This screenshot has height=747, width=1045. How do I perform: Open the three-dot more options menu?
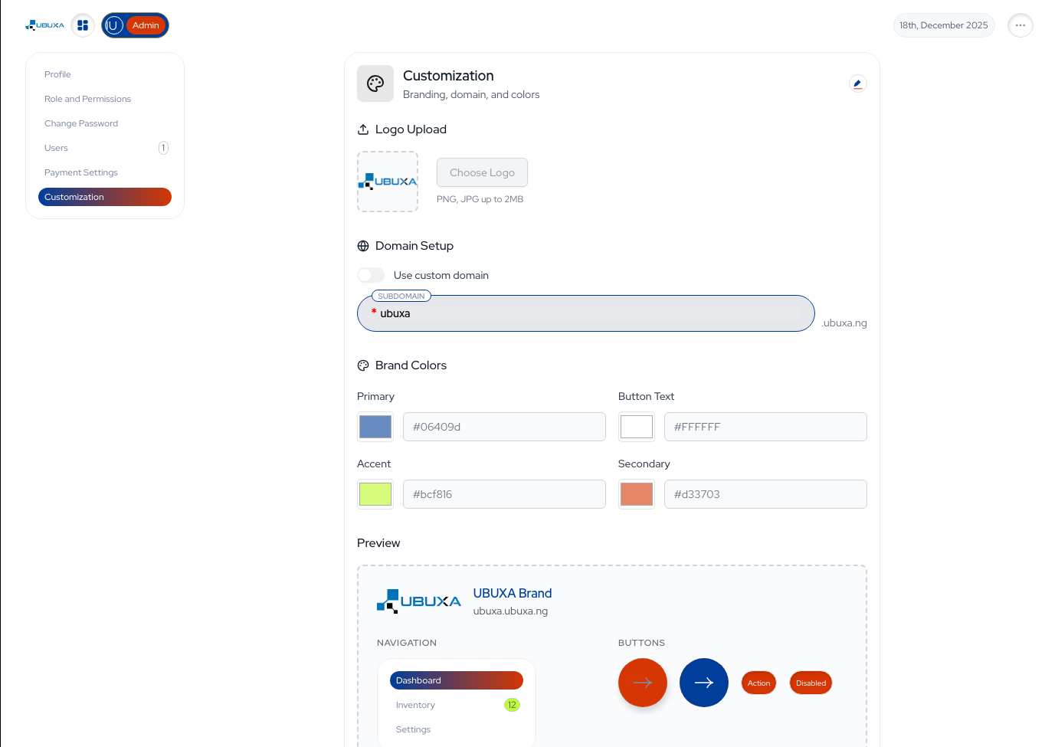[x=1020, y=25]
